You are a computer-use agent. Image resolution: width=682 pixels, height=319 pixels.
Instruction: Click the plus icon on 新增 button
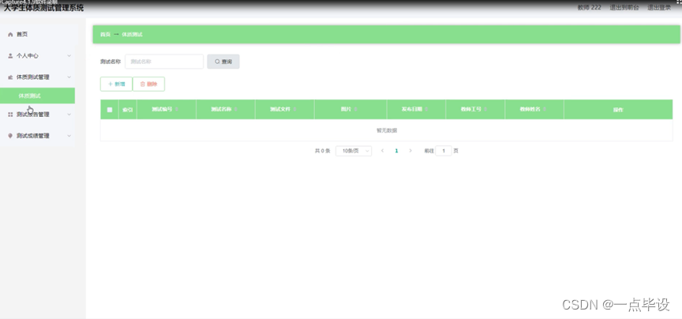tap(111, 84)
